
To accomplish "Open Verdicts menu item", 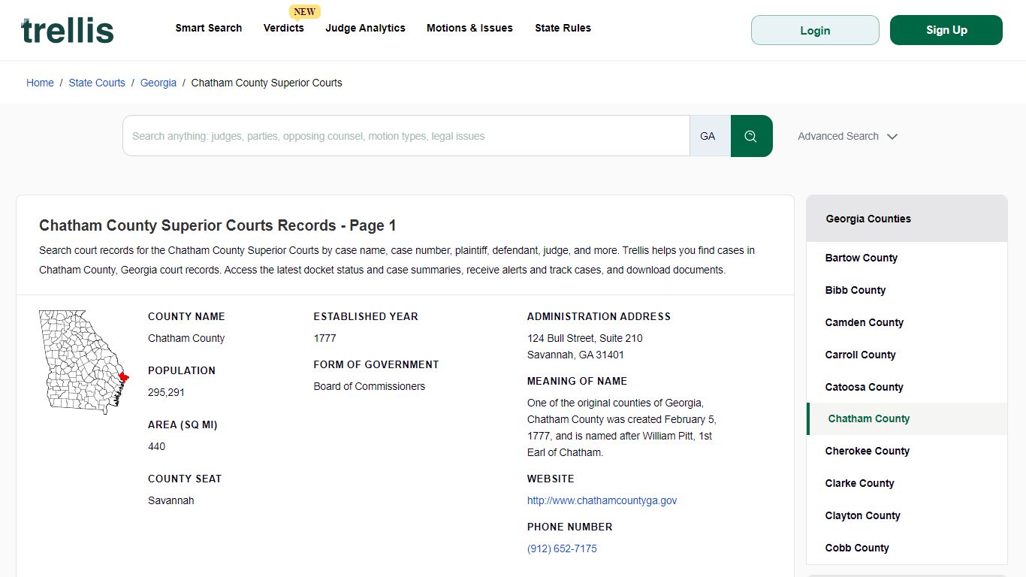I will tap(284, 28).
